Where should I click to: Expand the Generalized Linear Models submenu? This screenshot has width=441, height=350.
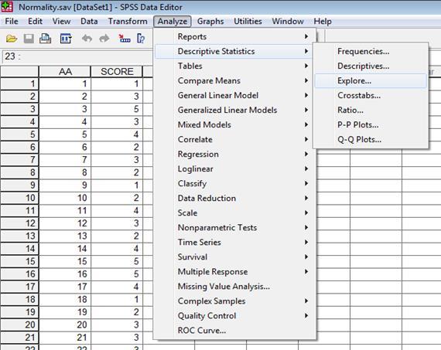click(234, 110)
